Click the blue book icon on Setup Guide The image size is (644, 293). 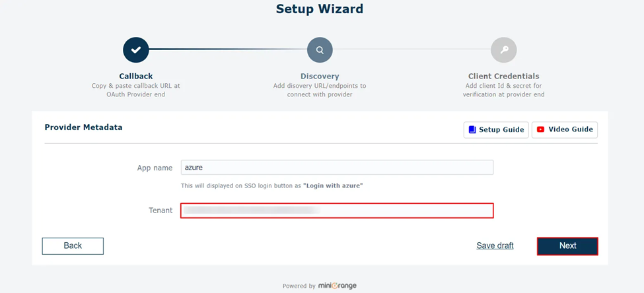(x=472, y=130)
